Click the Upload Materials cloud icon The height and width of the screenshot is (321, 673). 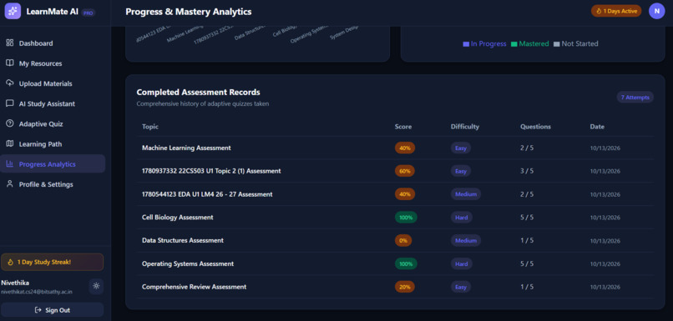tap(9, 83)
